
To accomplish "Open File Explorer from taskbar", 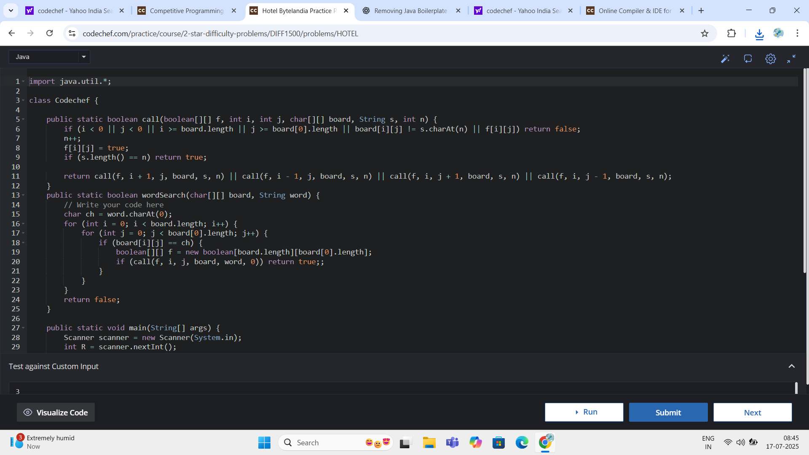I will click(429, 443).
